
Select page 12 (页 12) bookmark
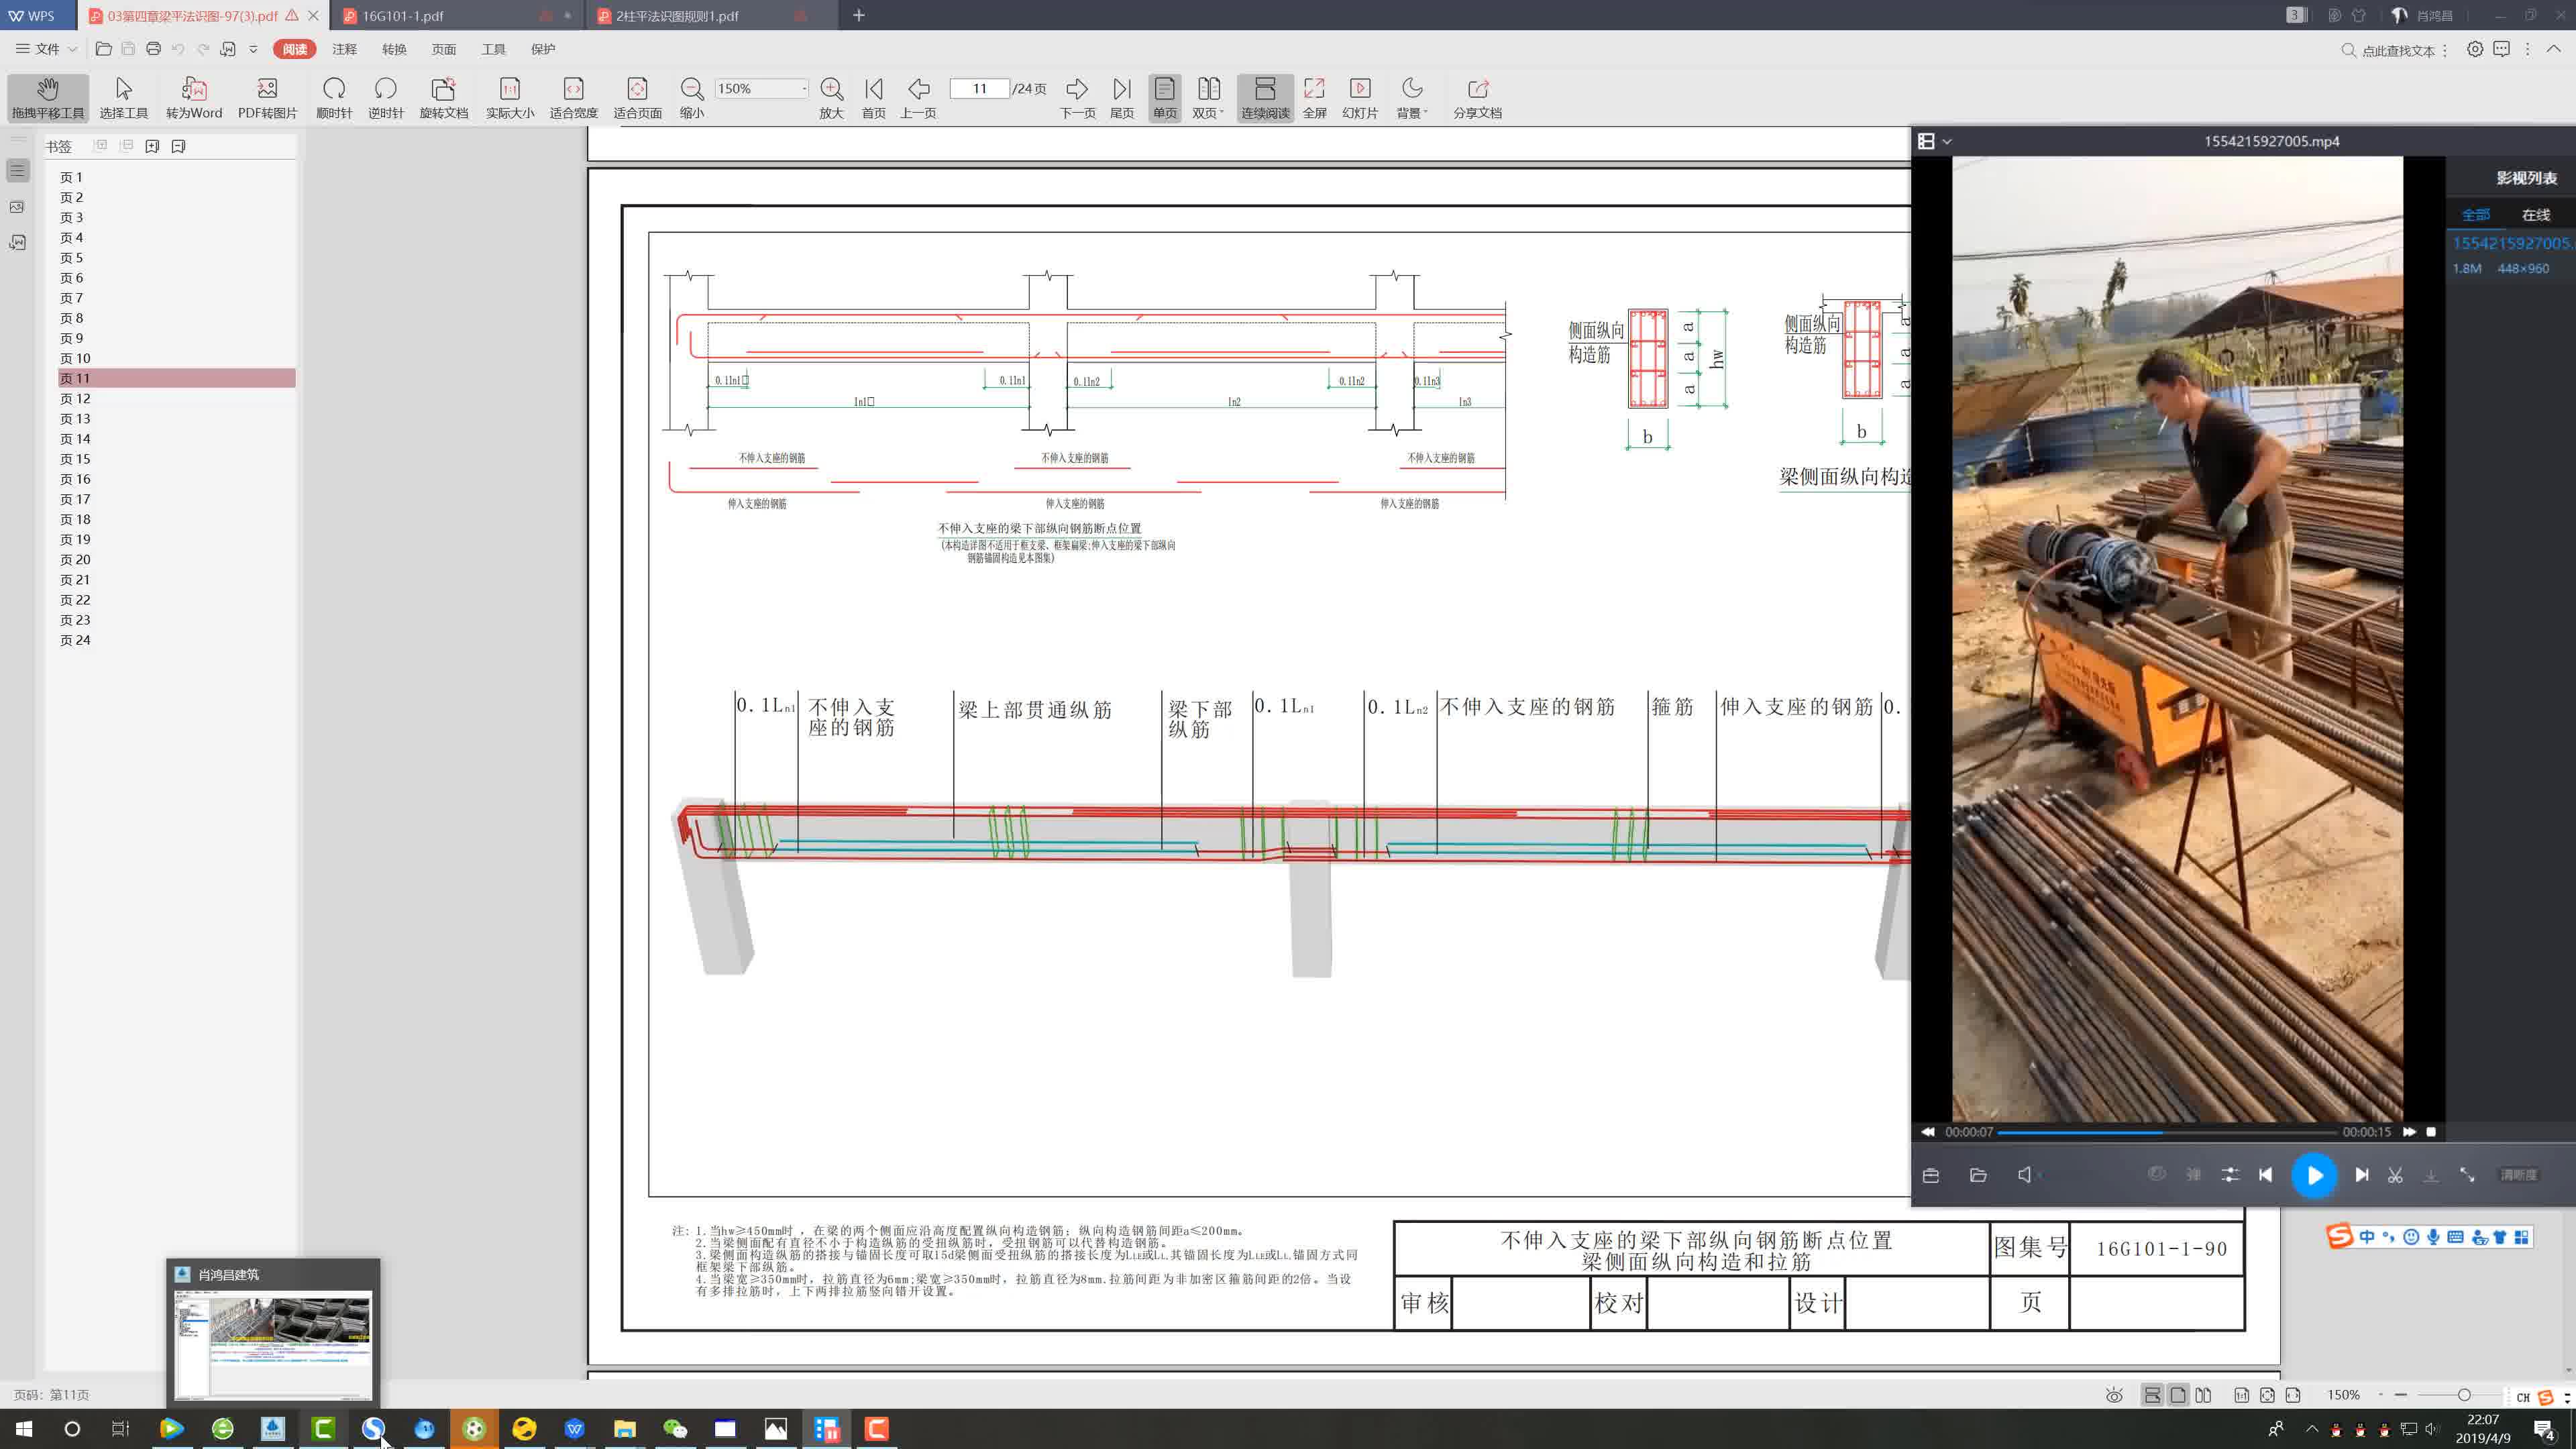tap(75, 398)
